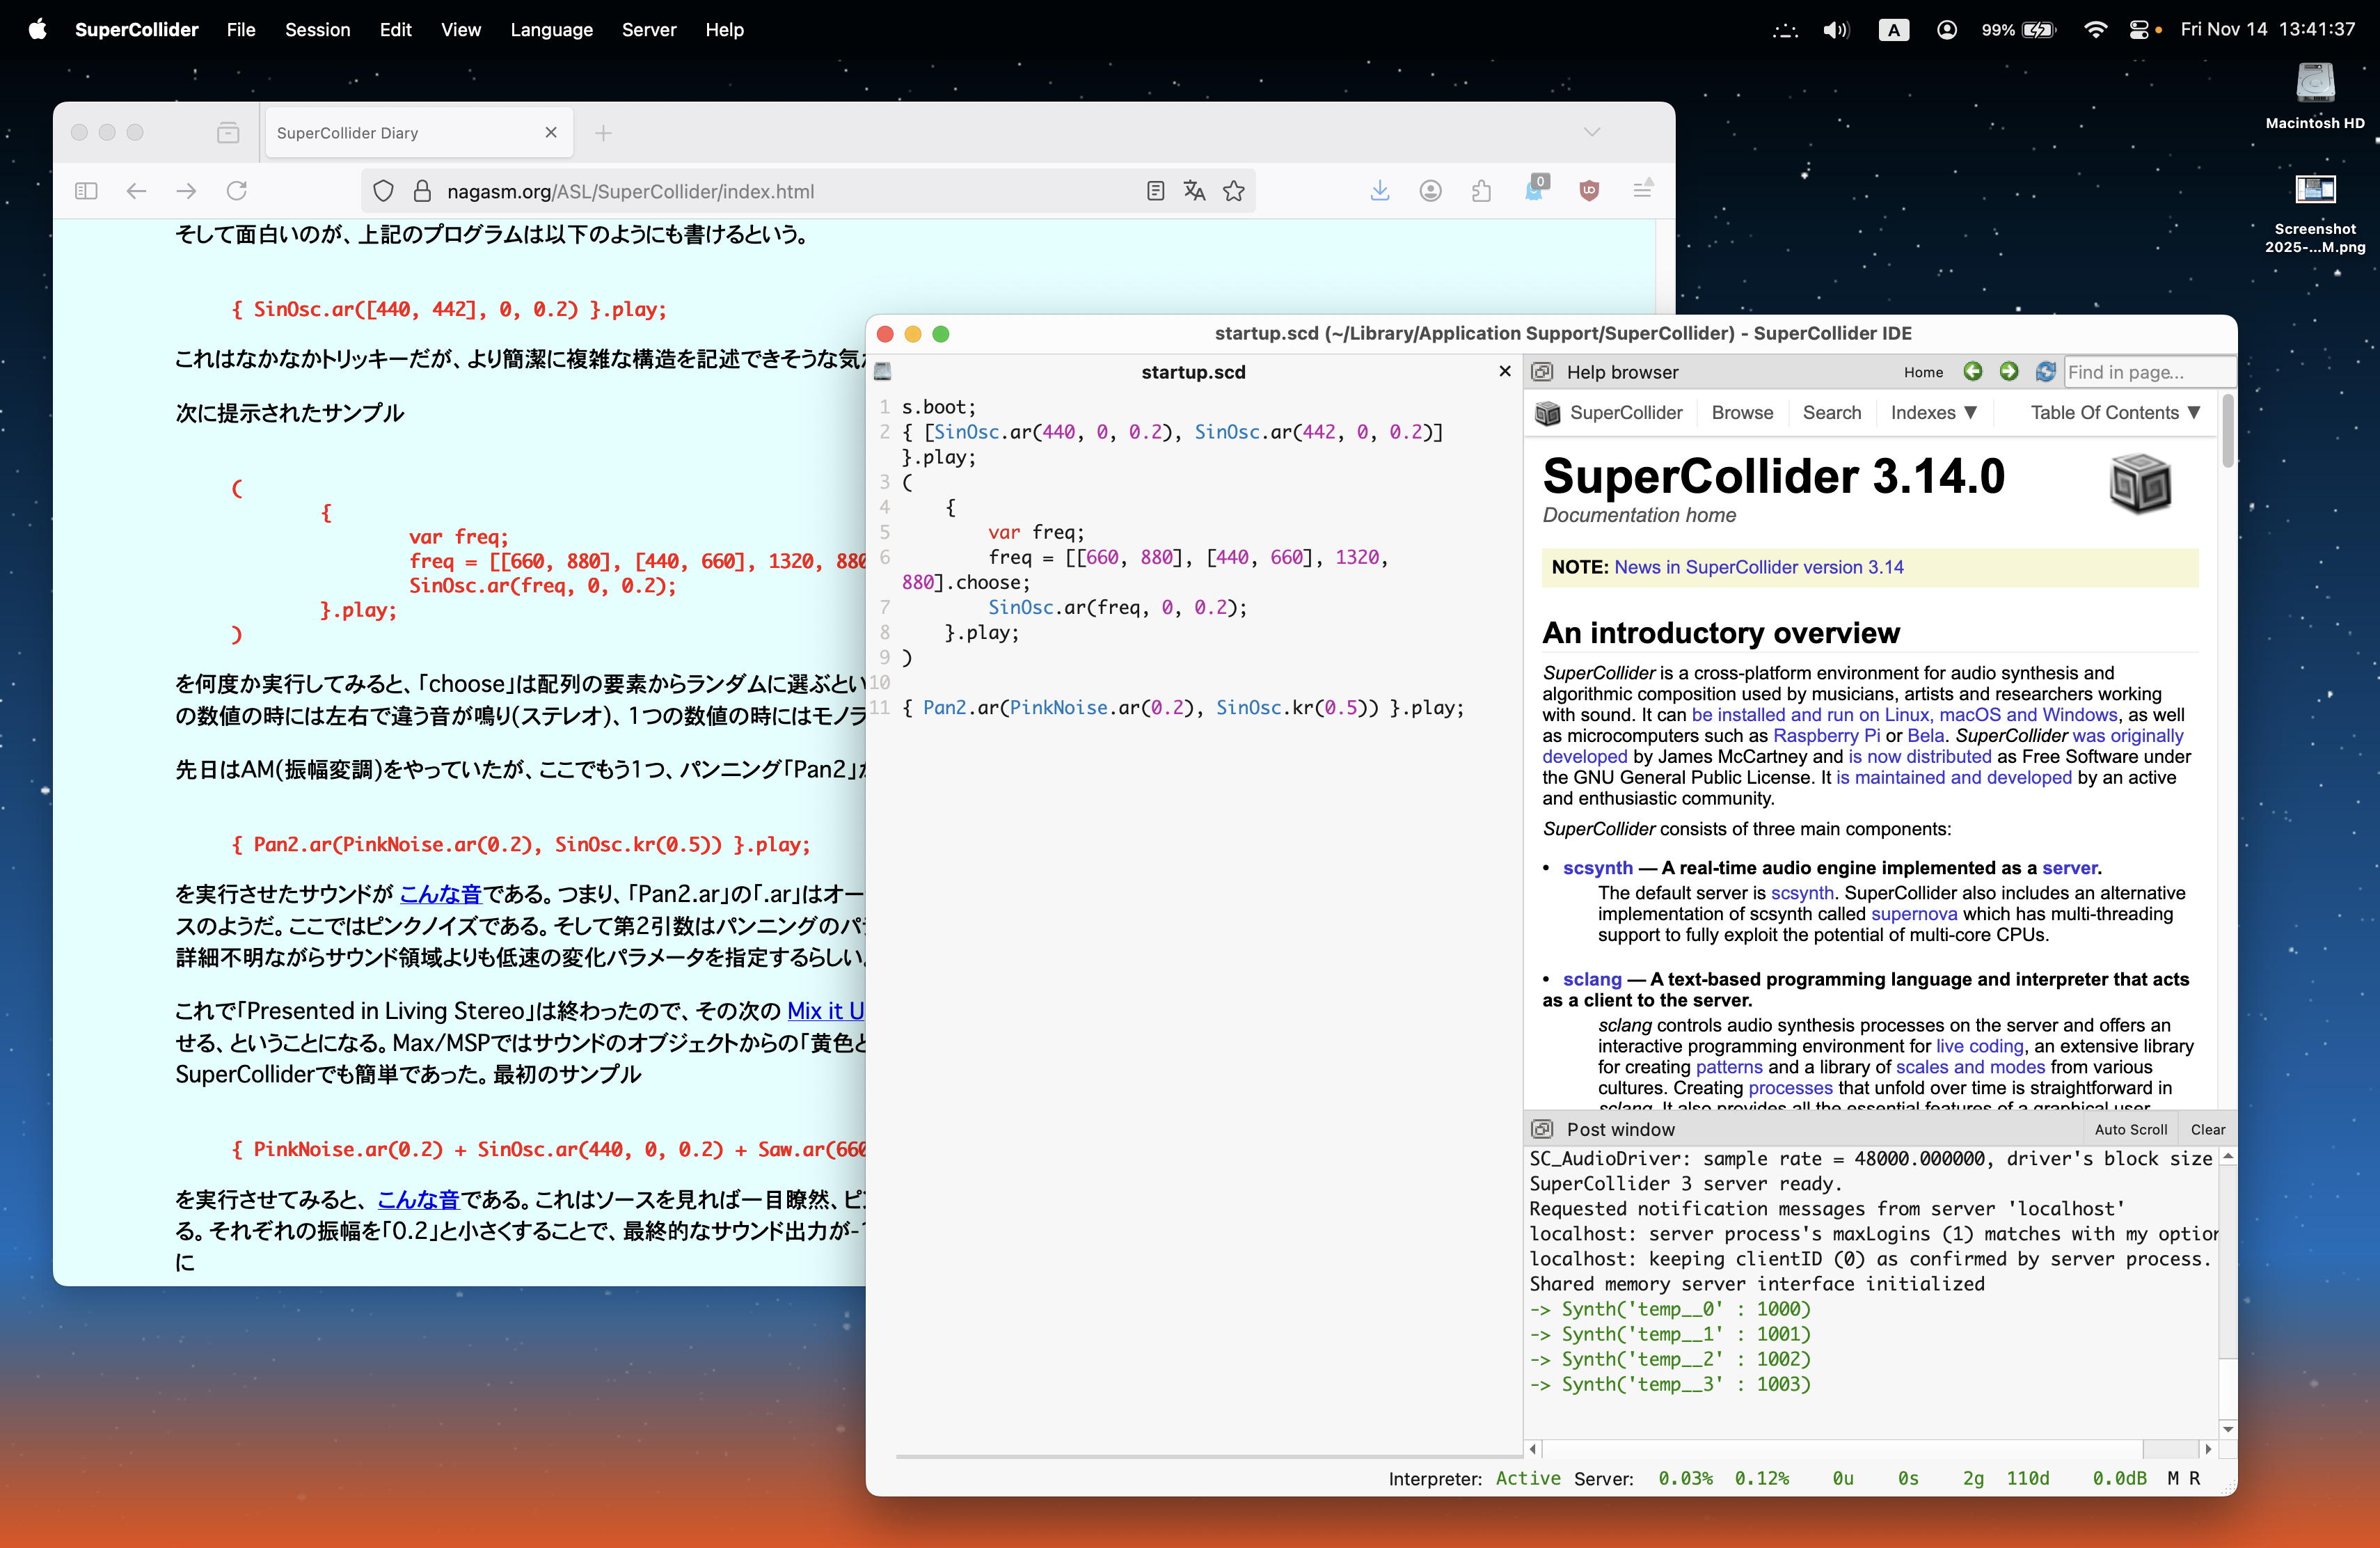Toggle the server record R indicator
The height and width of the screenshot is (1548, 2380).
point(2194,1478)
